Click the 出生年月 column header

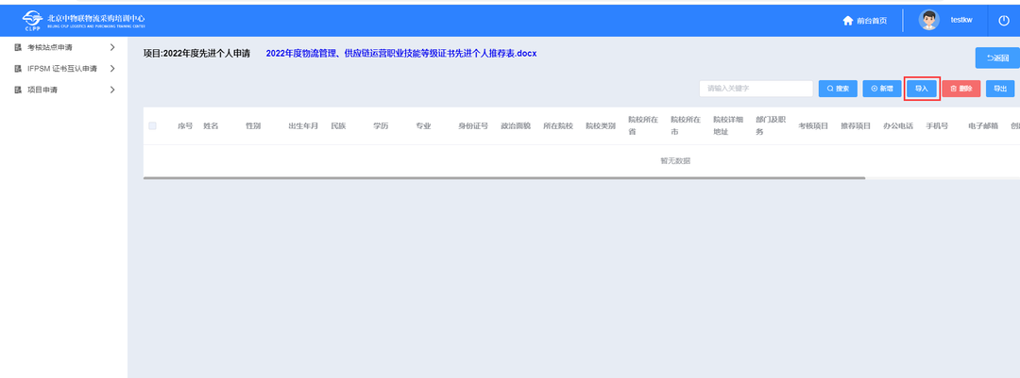coord(303,126)
